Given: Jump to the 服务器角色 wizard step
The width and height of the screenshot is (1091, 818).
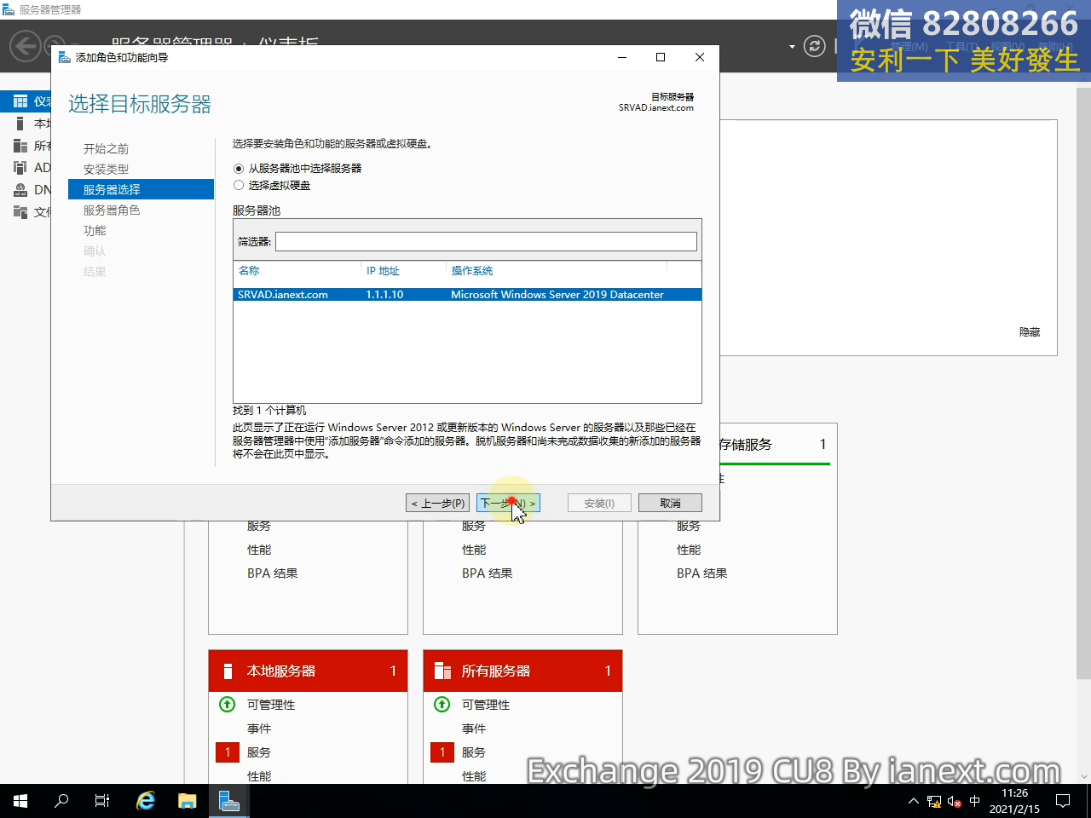Looking at the screenshot, I should tap(112, 210).
